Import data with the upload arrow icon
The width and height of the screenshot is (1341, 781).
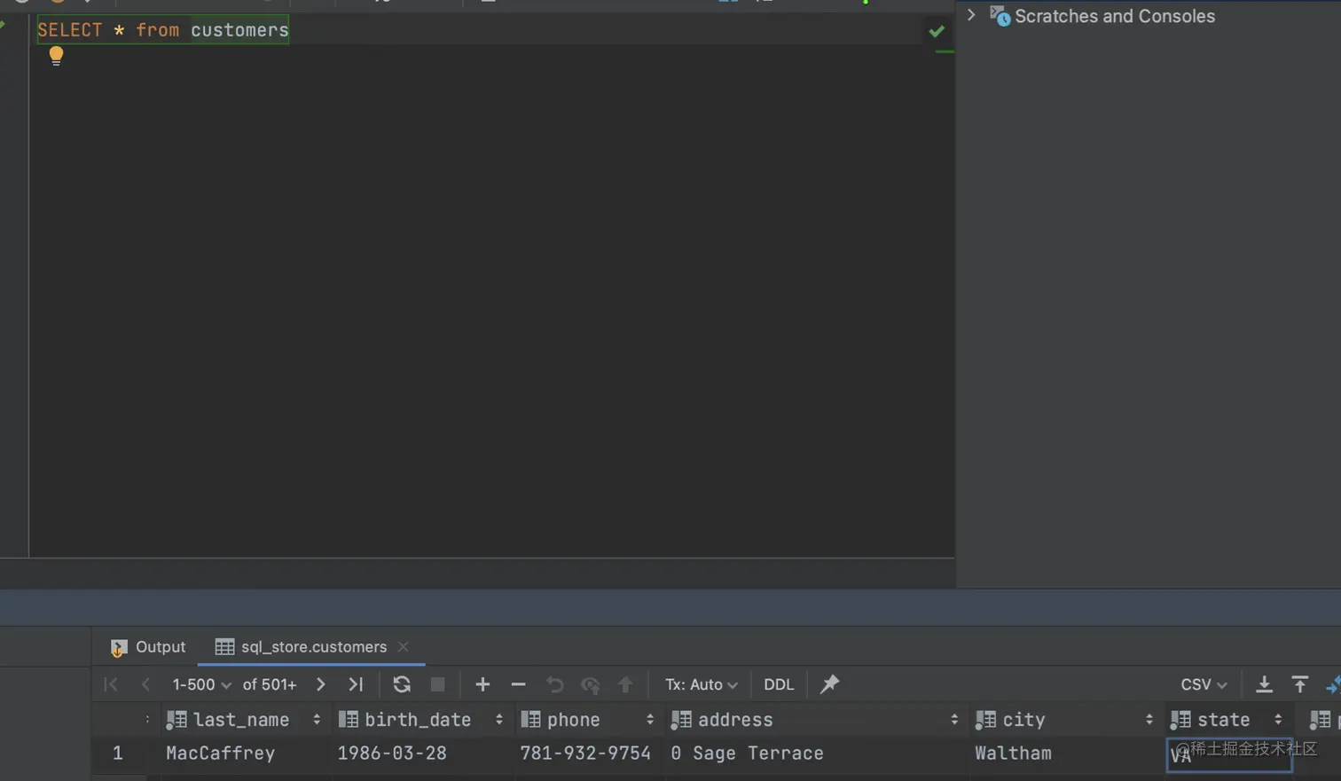[1300, 684]
